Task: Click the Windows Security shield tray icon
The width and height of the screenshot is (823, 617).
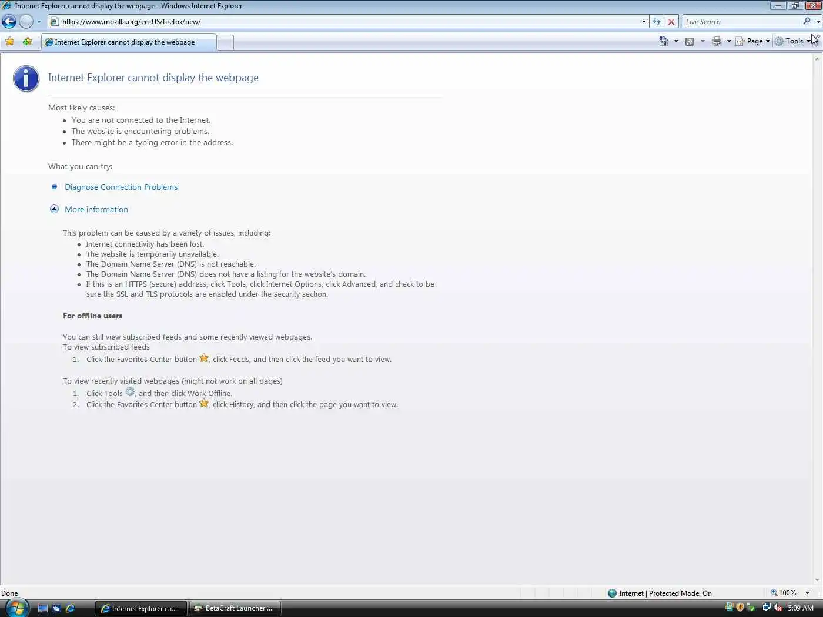Action: click(x=740, y=608)
